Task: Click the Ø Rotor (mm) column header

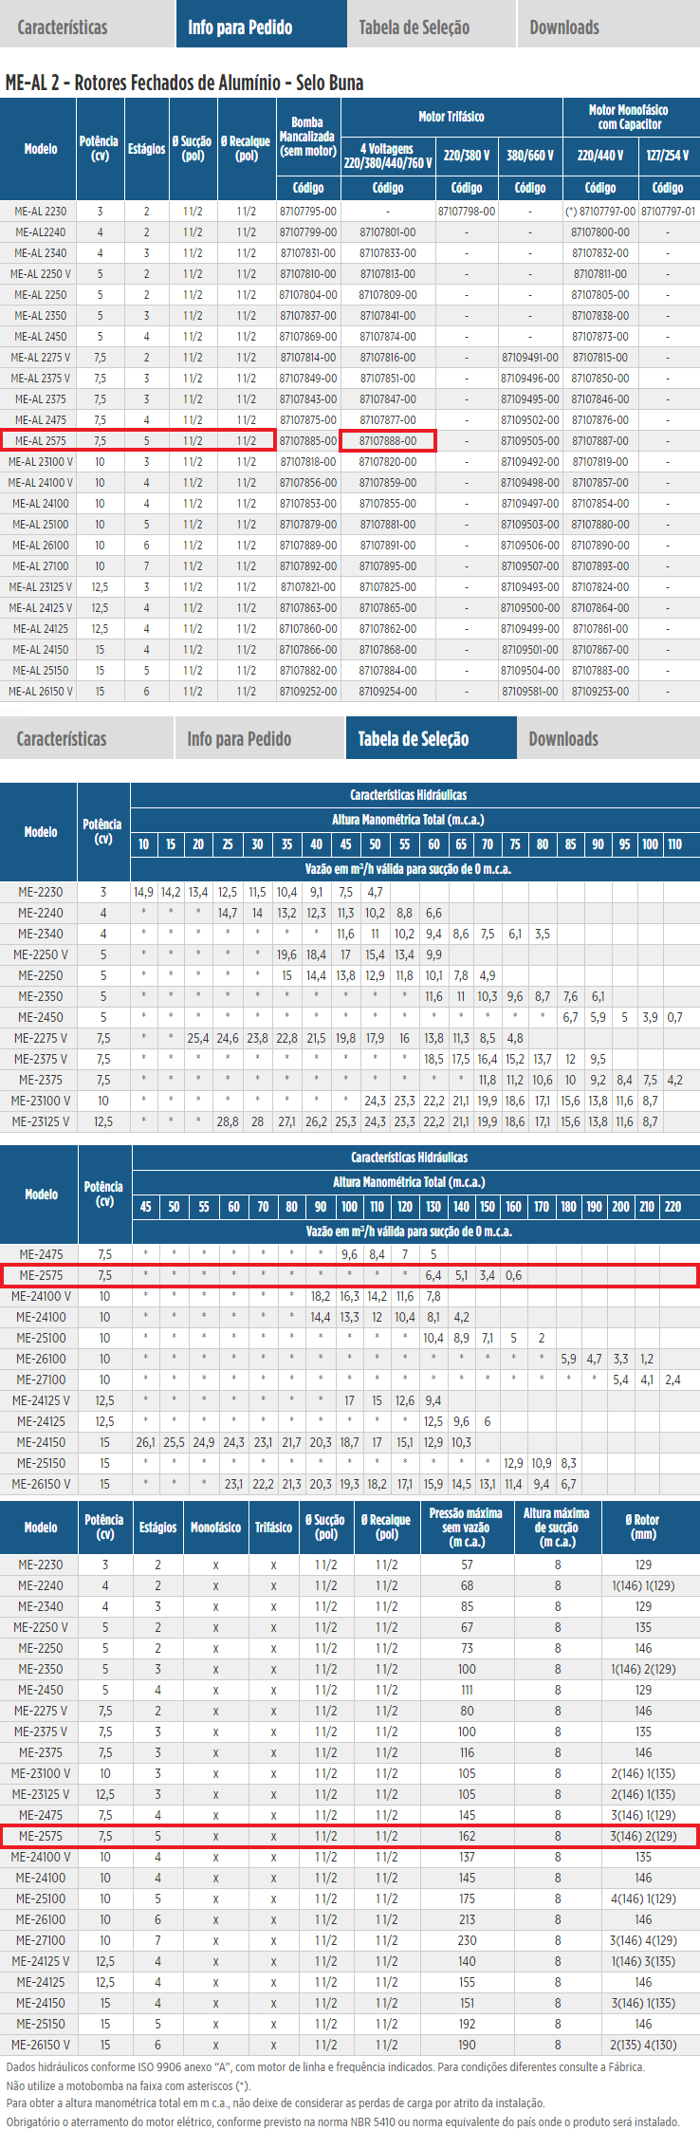Action: click(643, 1527)
